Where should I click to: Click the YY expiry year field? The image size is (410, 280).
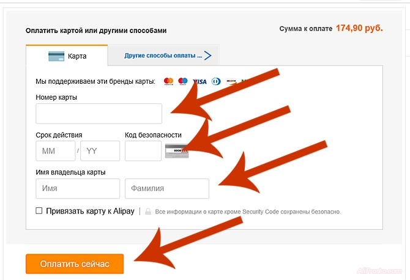[100, 151]
